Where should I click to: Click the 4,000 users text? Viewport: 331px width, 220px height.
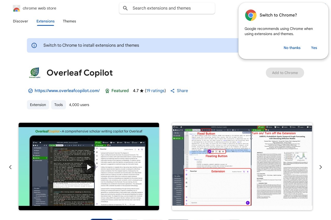[79, 105]
